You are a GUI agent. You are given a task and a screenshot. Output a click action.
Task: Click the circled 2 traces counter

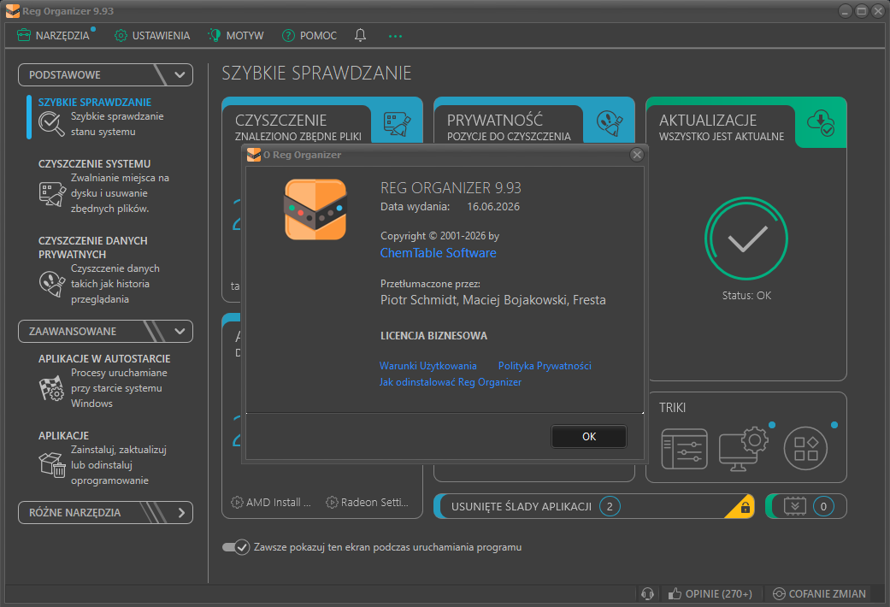coord(610,506)
